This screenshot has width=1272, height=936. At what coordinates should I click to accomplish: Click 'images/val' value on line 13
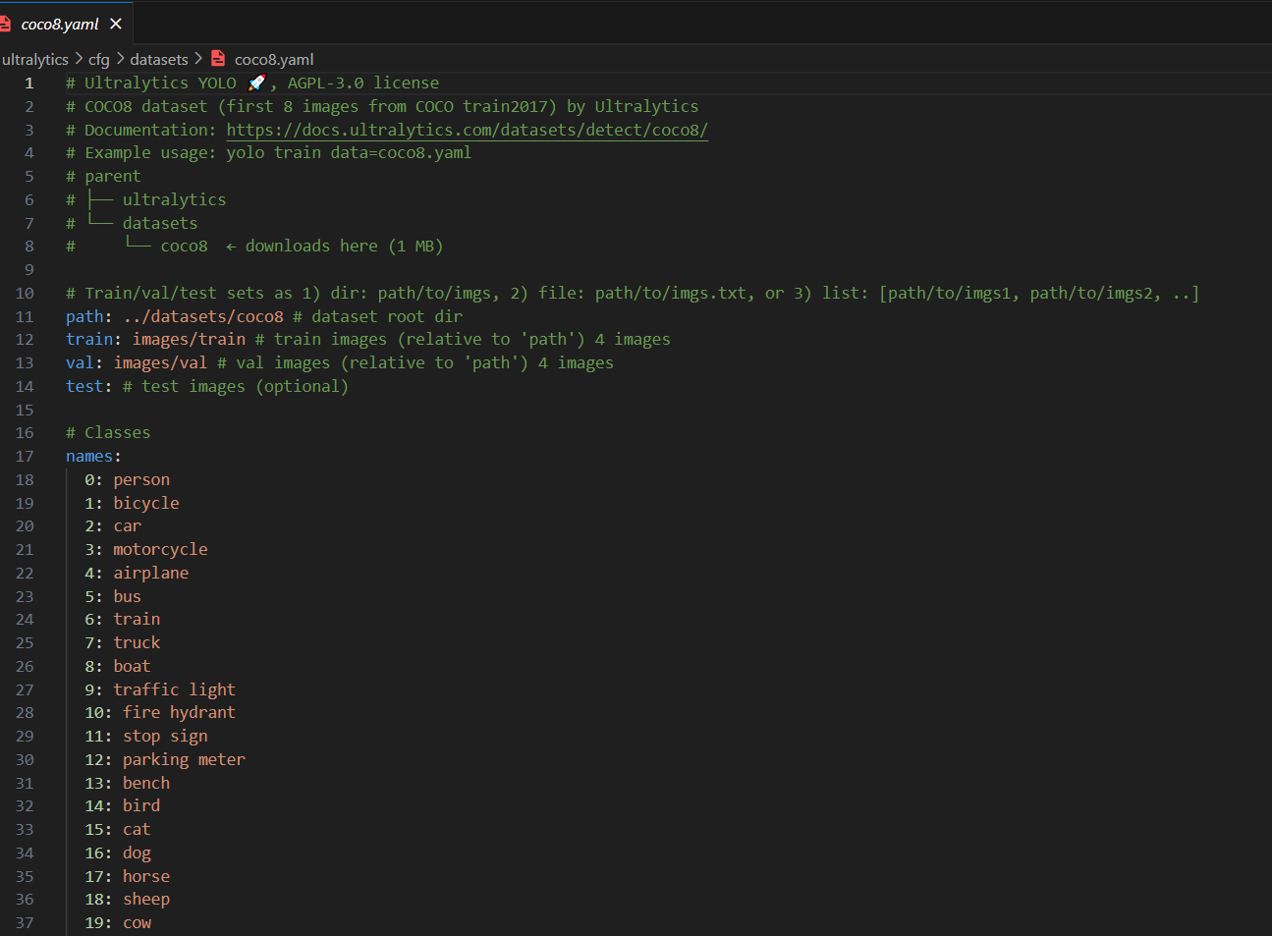click(x=160, y=363)
